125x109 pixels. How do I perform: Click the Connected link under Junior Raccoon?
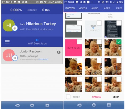[43, 59]
